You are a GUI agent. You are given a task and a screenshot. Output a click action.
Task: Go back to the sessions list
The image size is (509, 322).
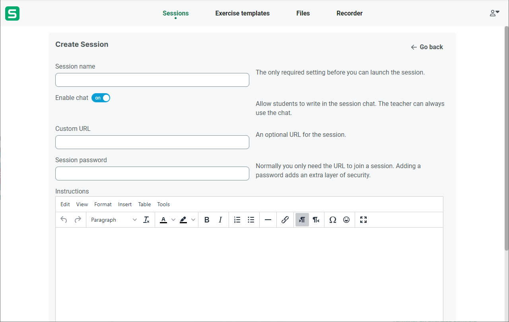427,47
